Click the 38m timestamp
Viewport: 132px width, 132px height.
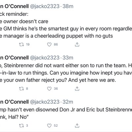pyautogui.click(x=68, y=6)
